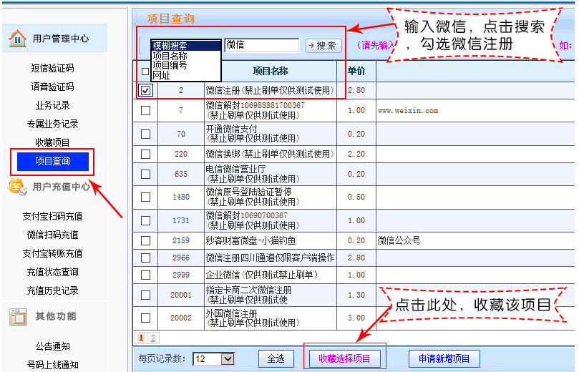The height and width of the screenshot is (372, 579).
Task: Click project name 微信注册(禁止刷单仅供测试使用)
Action: point(270,90)
